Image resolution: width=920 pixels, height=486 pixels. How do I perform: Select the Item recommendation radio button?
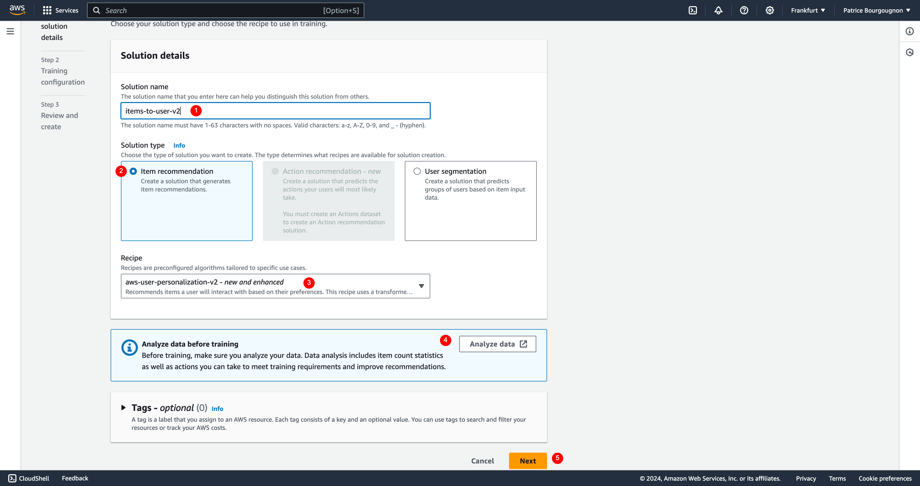click(x=133, y=171)
